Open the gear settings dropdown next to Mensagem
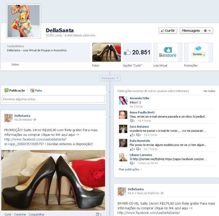The width and height of the screenshot is (219, 216). [207, 31]
